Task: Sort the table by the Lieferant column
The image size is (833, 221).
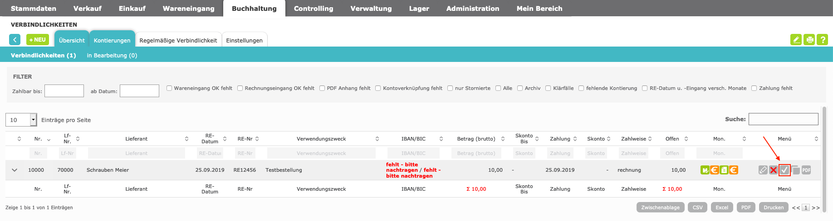Action: pyautogui.click(x=136, y=139)
